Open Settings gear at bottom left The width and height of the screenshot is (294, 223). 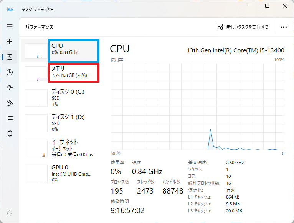[10, 213]
